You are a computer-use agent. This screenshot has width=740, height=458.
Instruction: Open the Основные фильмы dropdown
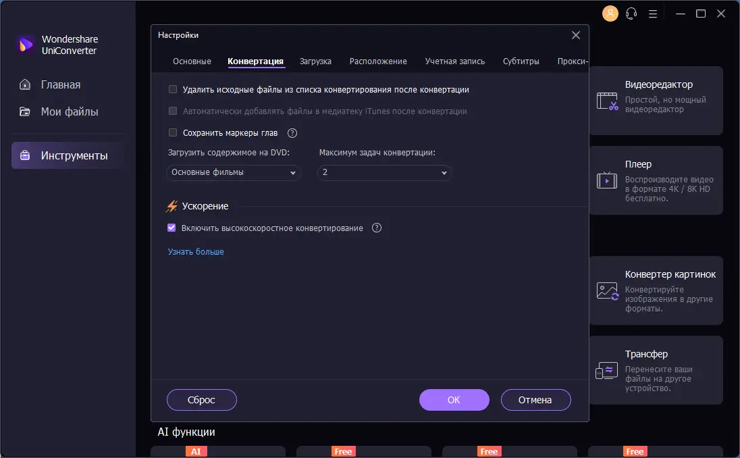click(x=233, y=173)
